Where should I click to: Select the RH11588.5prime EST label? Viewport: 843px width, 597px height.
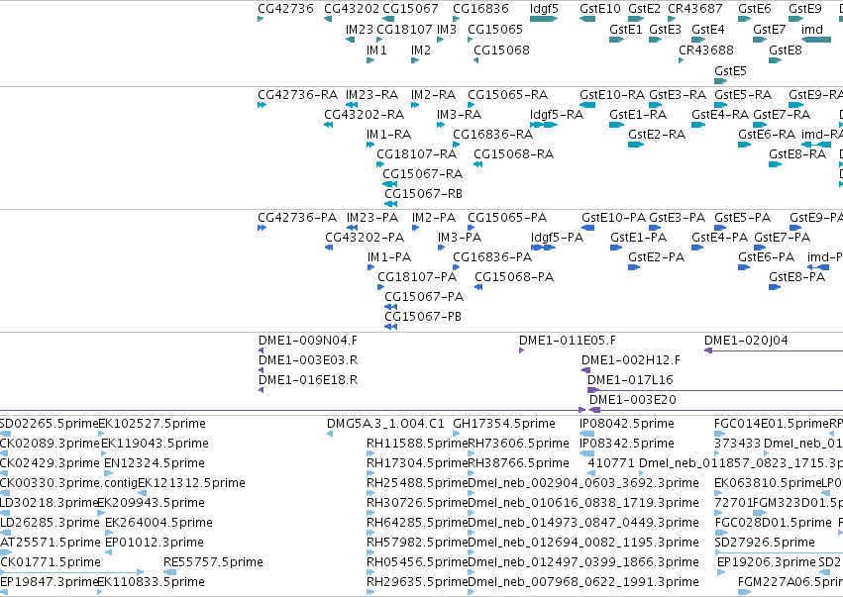point(417,444)
